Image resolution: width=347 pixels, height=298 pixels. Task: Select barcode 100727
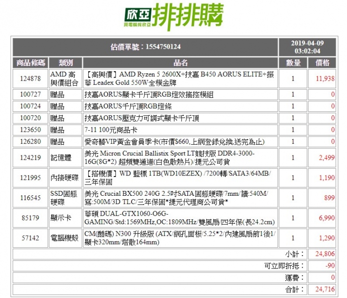30,95
